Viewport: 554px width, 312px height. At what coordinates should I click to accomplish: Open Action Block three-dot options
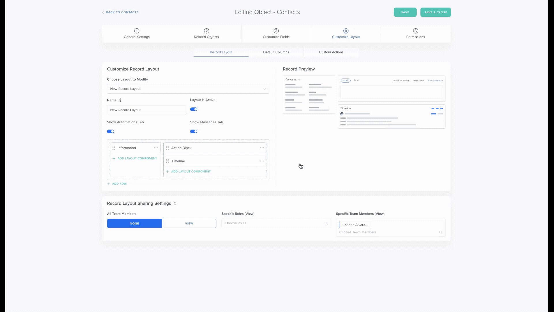(262, 148)
